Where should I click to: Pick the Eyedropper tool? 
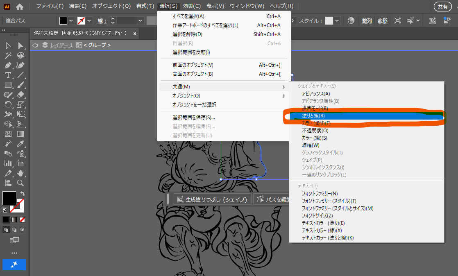tap(20, 144)
